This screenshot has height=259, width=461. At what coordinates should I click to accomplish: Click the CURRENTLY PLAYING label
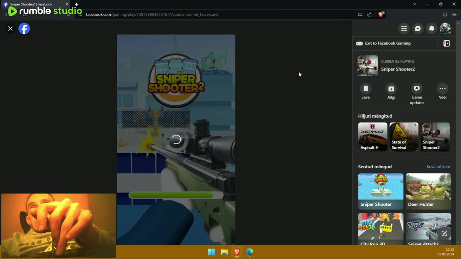click(x=398, y=62)
